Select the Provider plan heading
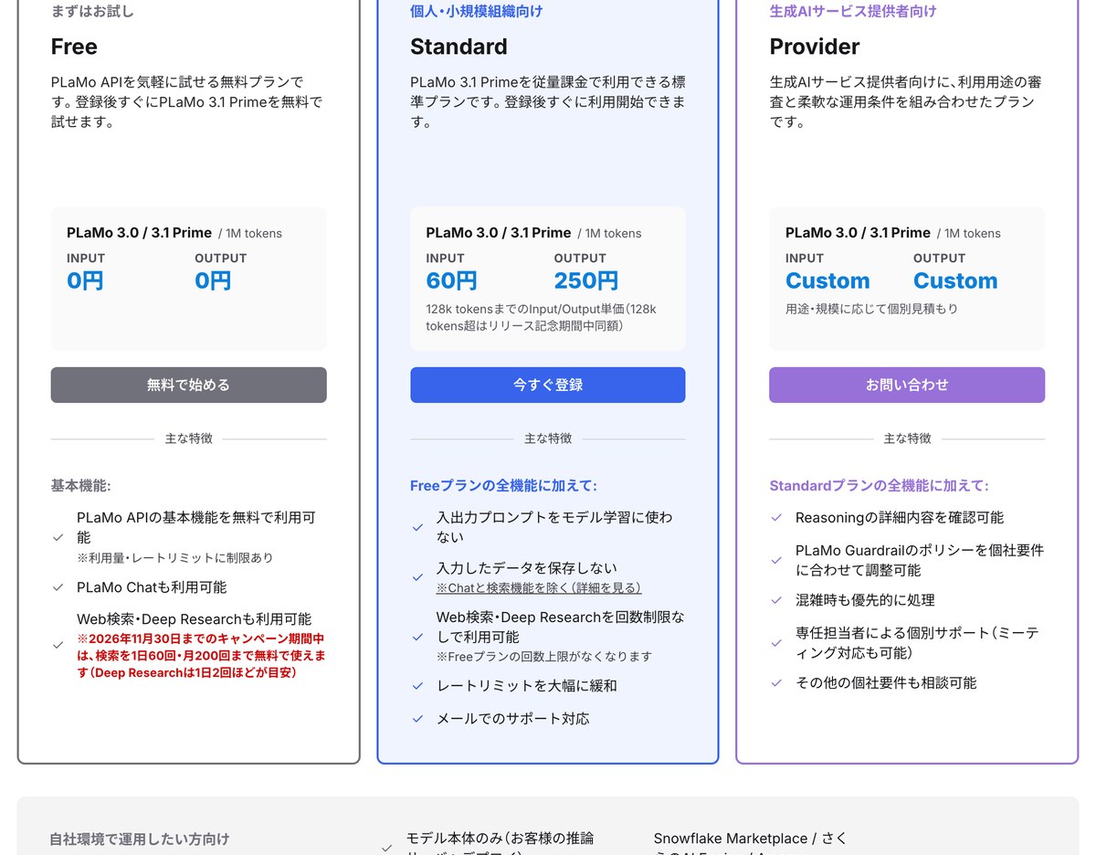This screenshot has width=1096, height=855. (x=815, y=47)
